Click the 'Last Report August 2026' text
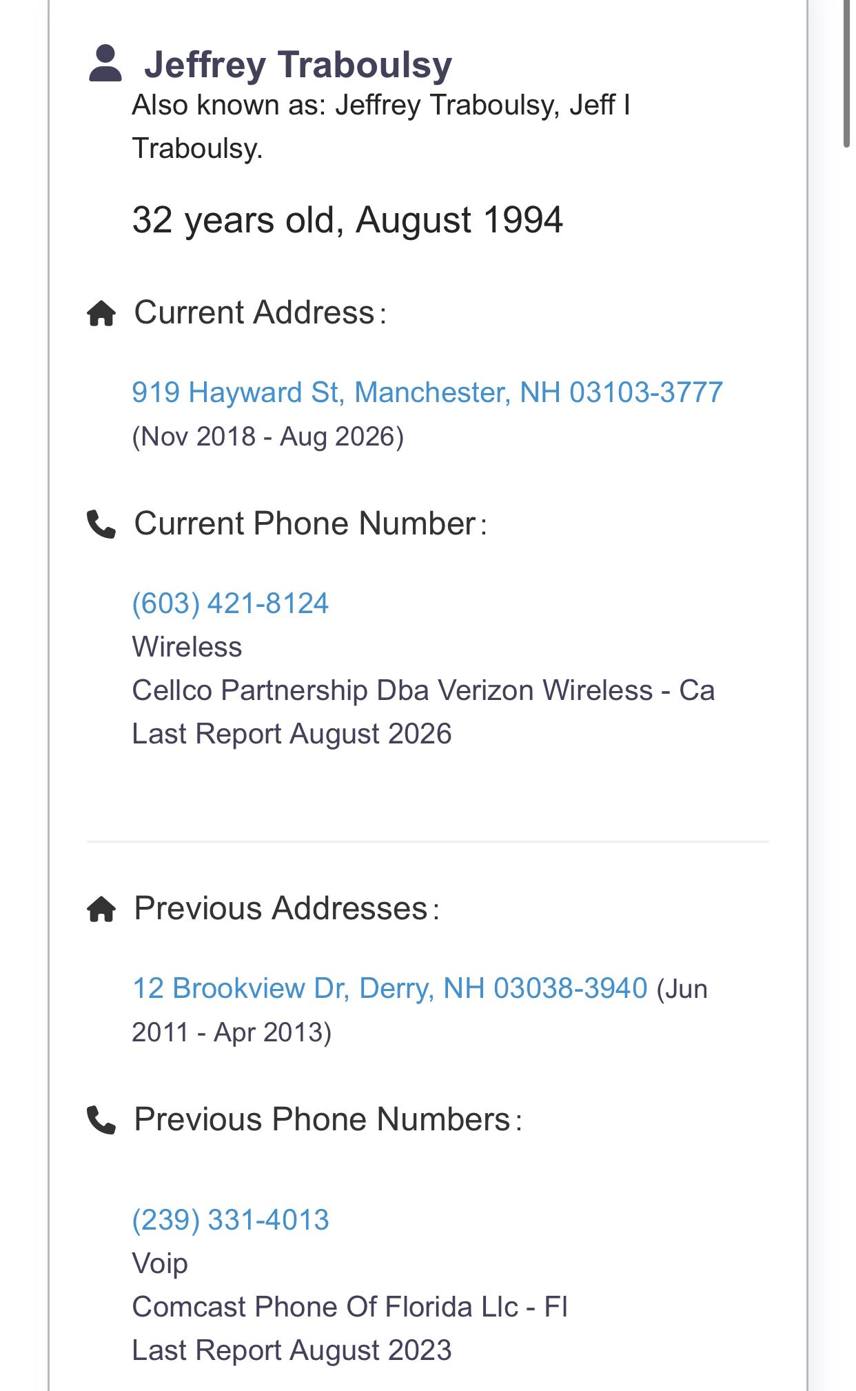 pyautogui.click(x=292, y=734)
